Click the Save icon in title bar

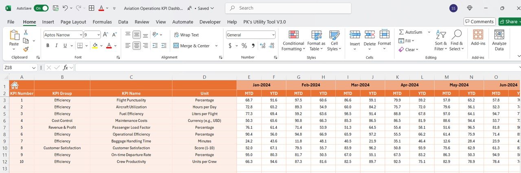coord(55,8)
